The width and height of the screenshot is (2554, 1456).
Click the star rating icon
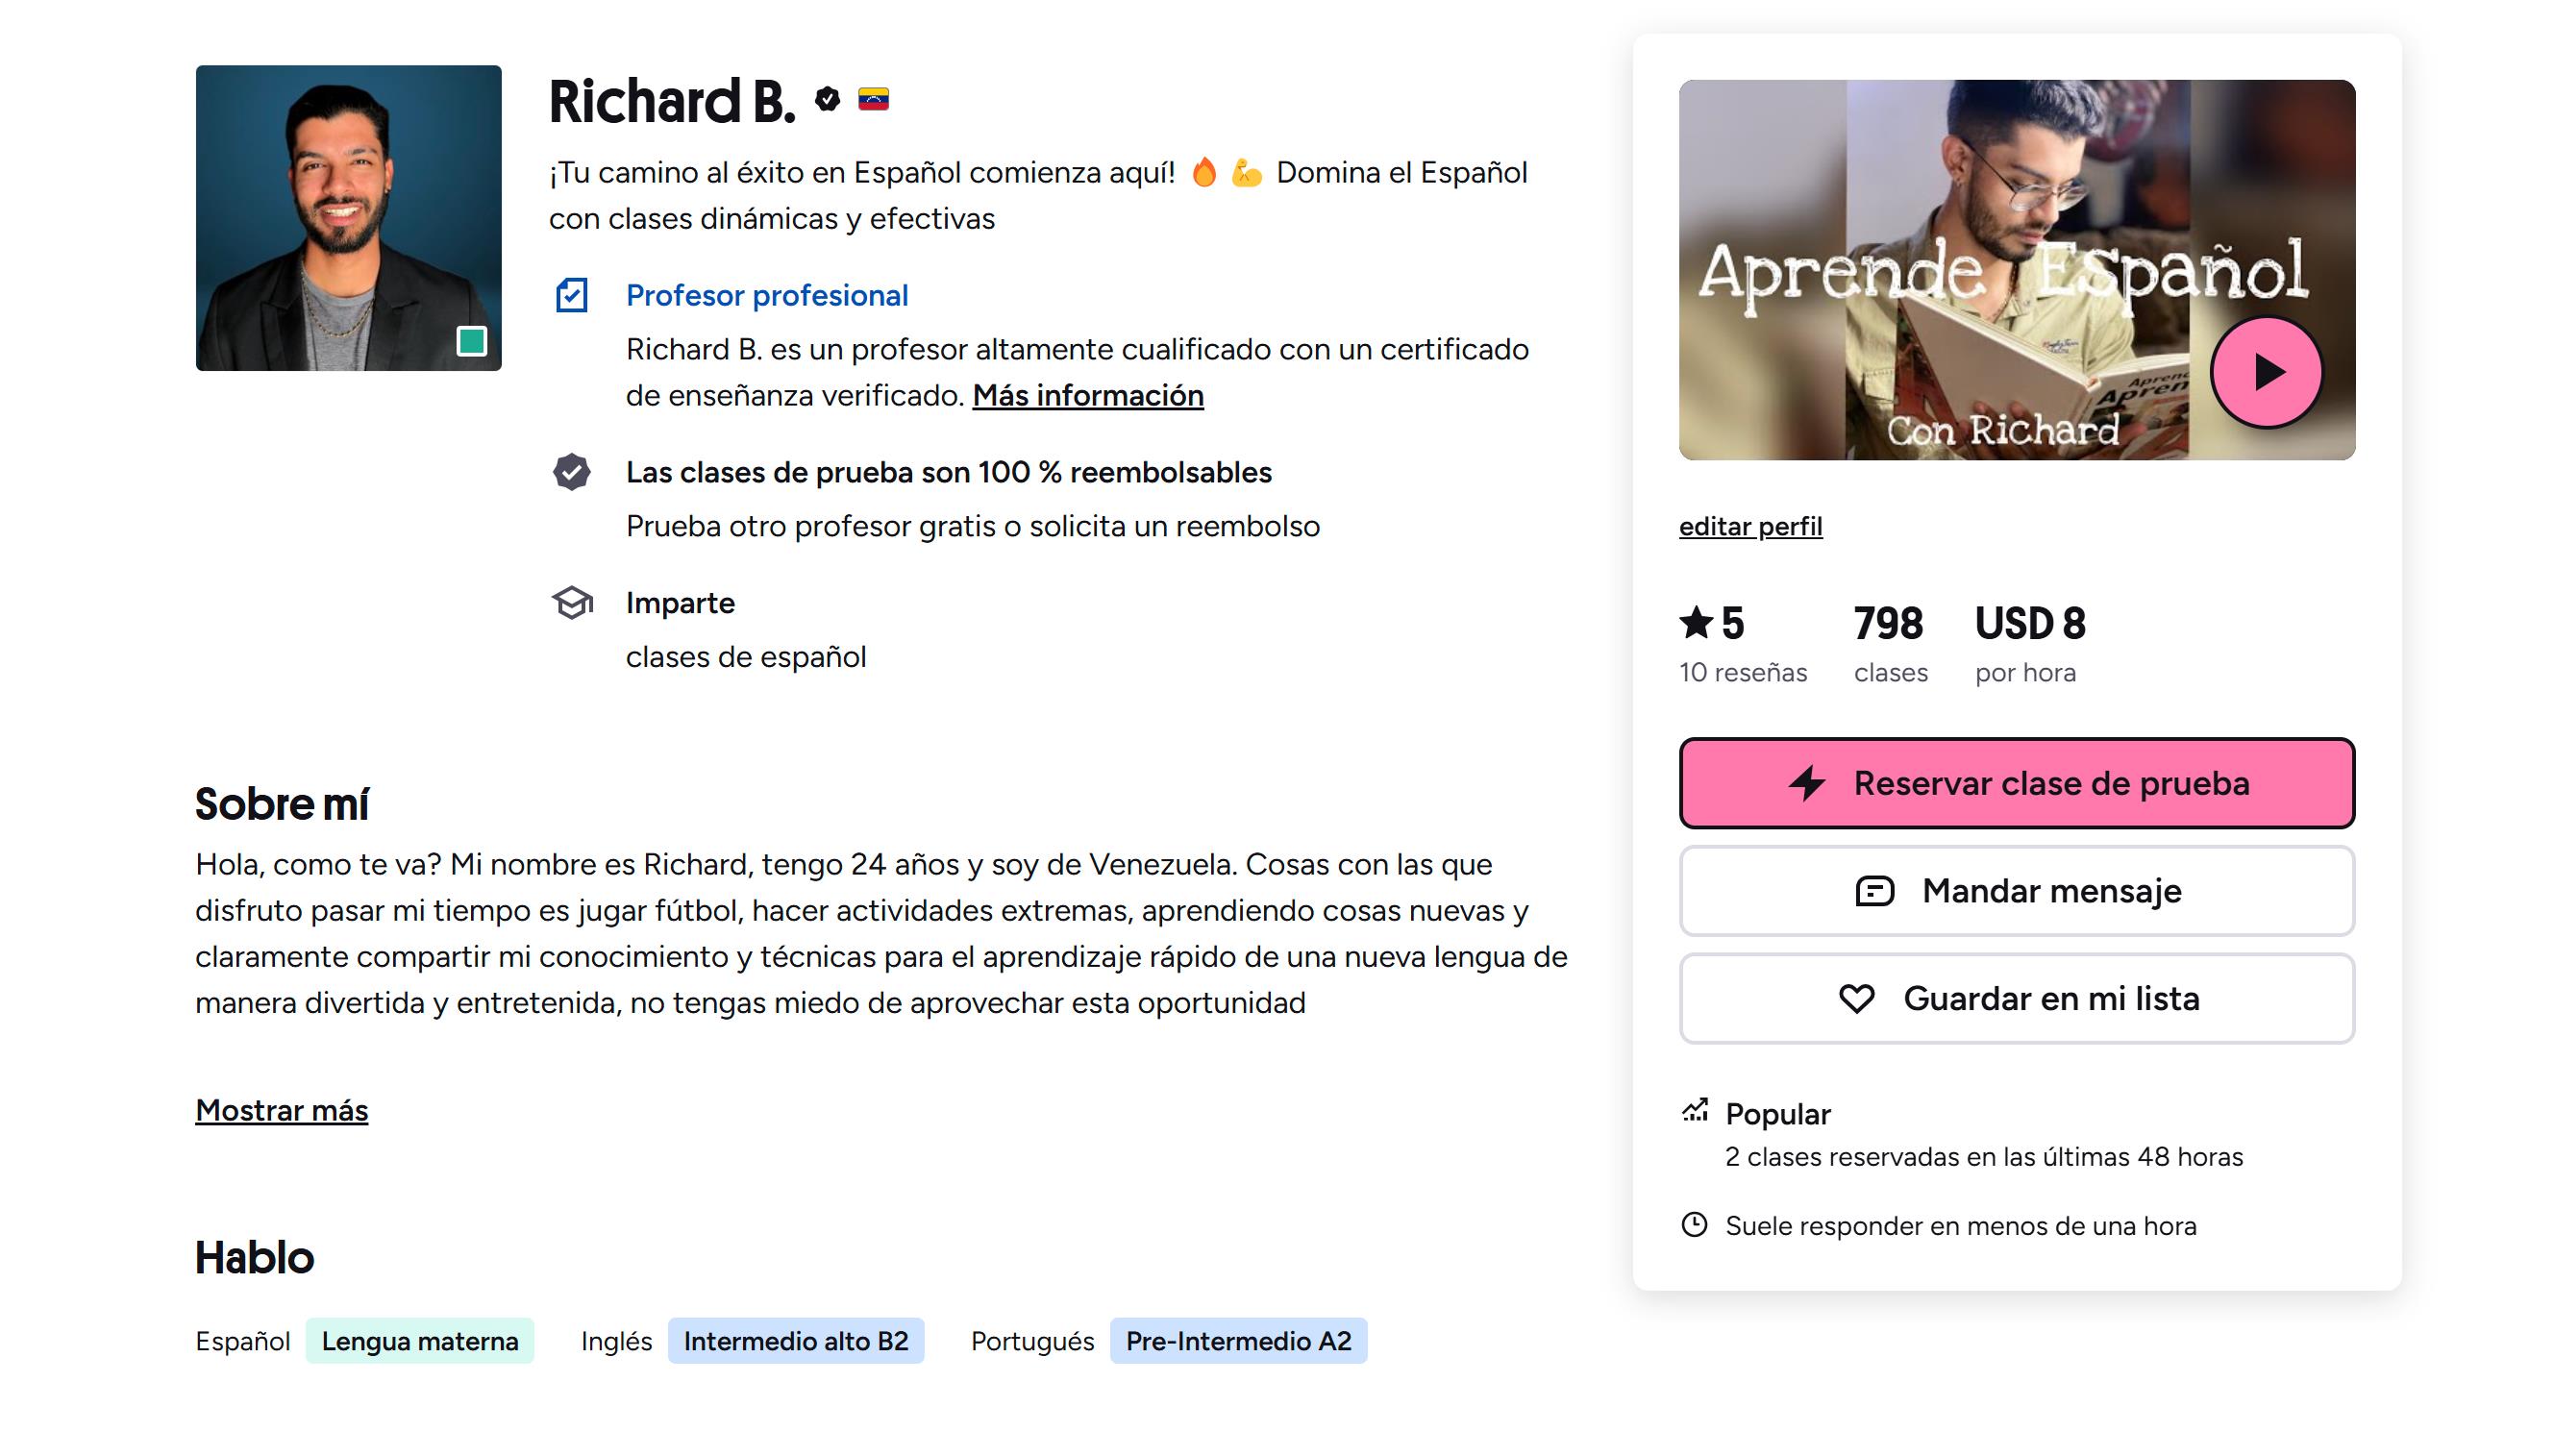coord(1696,622)
